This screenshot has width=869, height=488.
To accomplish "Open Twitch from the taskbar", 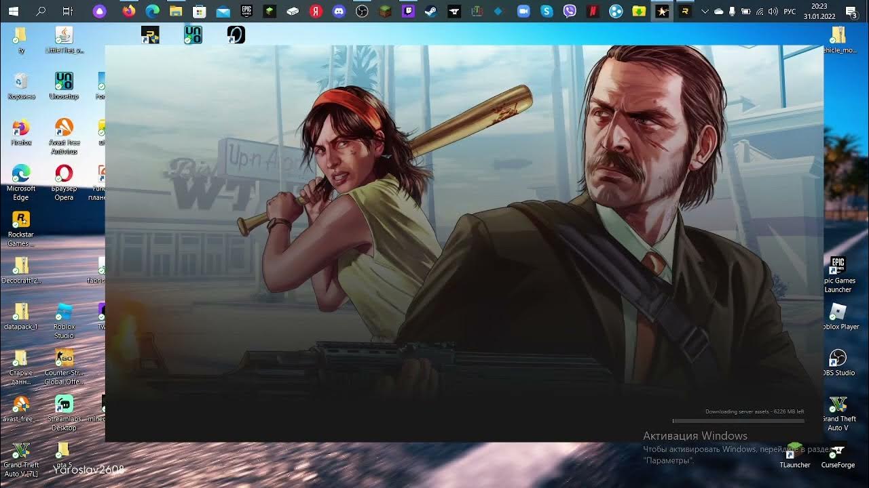I will pos(408,11).
